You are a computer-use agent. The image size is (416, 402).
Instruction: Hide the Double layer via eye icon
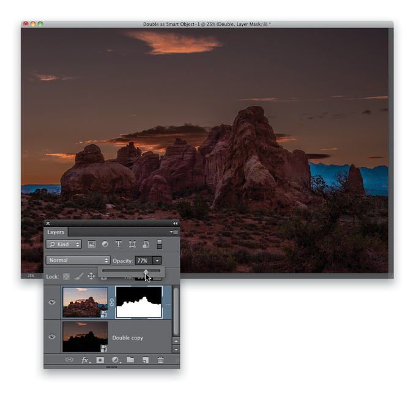pos(52,302)
